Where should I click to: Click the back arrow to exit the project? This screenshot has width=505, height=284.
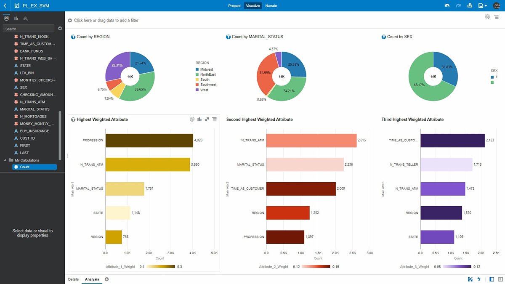click(x=5, y=5)
